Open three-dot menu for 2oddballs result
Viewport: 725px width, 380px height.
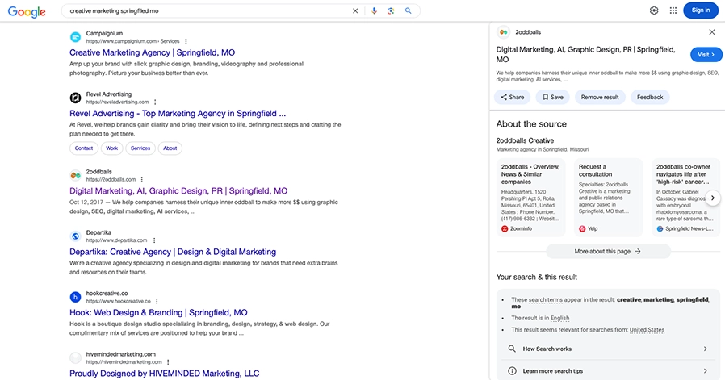[x=141, y=179]
